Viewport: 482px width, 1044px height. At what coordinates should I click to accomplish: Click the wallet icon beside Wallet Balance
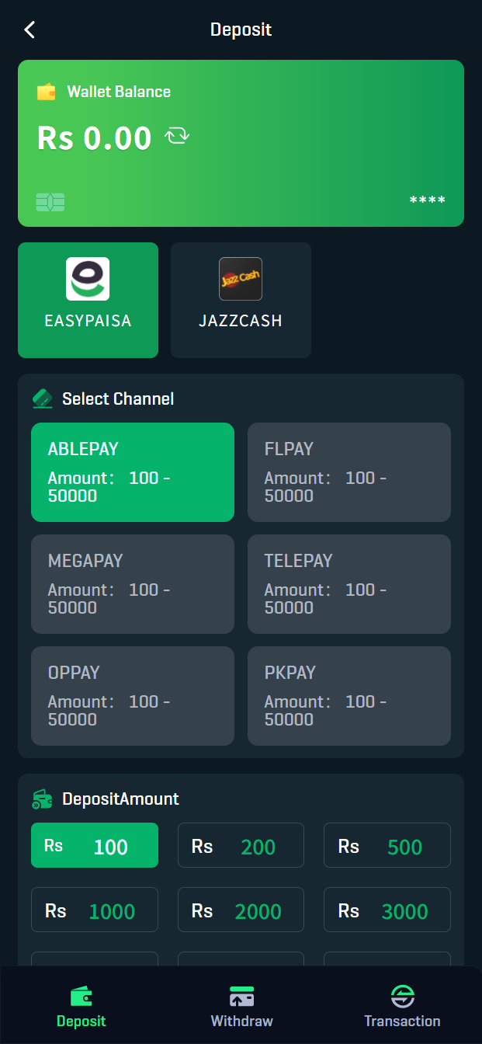click(x=47, y=92)
